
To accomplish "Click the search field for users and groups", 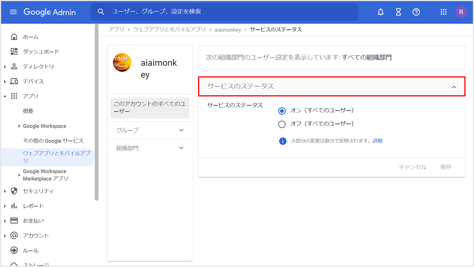I will [230, 12].
